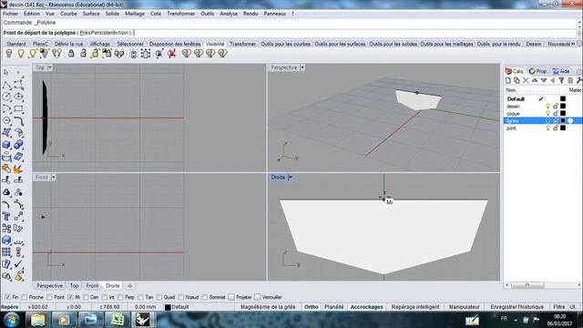
Task: Click the Manipulateur status bar button
Action: [464, 307]
